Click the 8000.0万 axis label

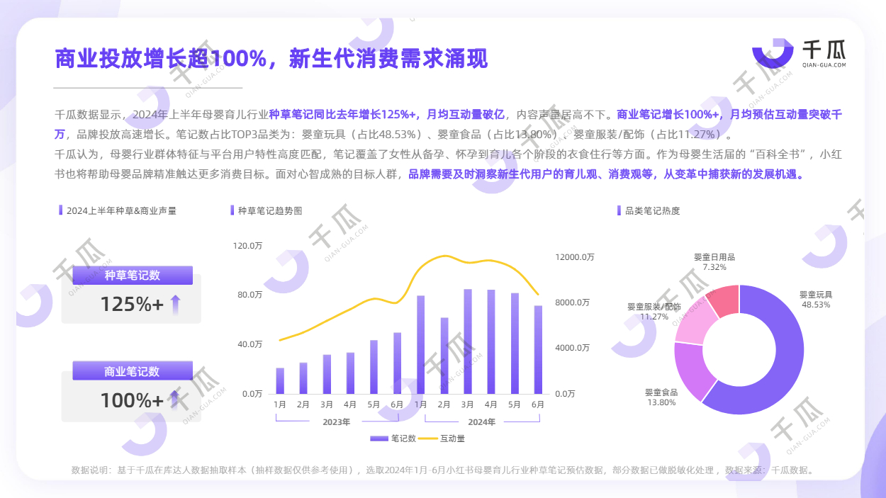573,302
